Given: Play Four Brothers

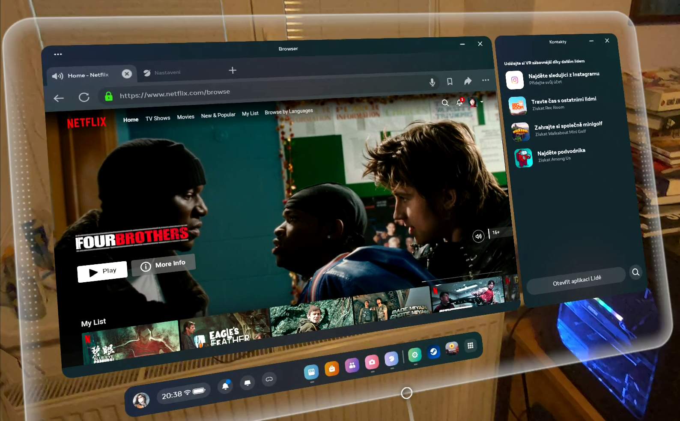Looking at the screenshot, I should click(x=102, y=272).
